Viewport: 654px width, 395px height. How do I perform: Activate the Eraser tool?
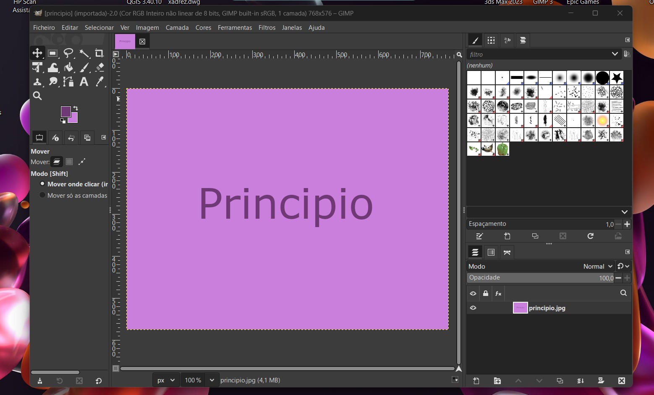tap(99, 68)
